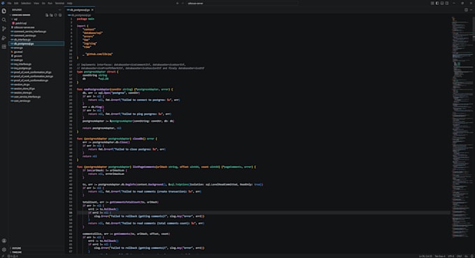Open comment_service_interface.go file

30,31
